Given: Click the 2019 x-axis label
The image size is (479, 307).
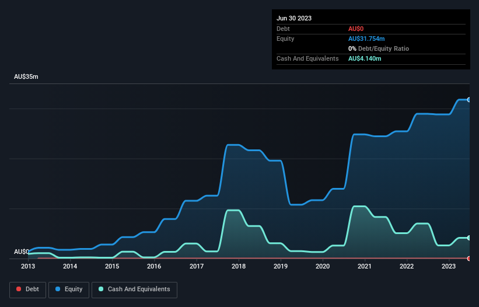Looking at the screenshot, I should coord(281,266).
